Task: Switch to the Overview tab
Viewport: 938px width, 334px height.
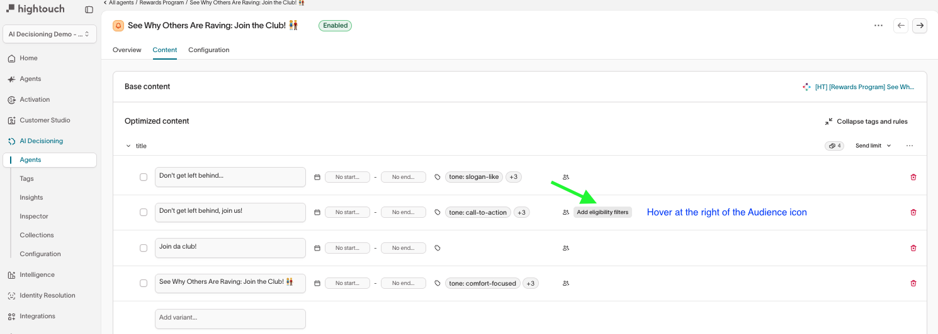Action: pyautogui.click(x=127, y=50)
